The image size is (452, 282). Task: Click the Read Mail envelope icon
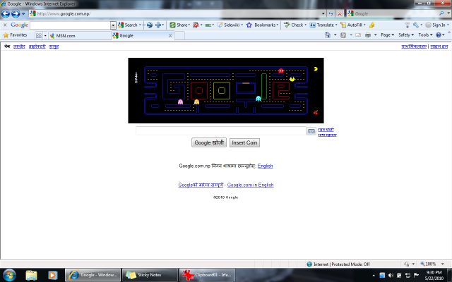358,35
